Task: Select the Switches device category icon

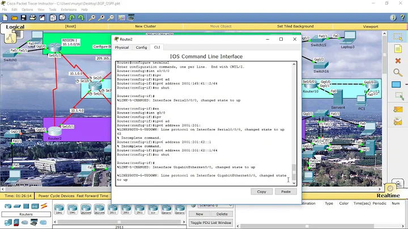Action: [17, 206]
